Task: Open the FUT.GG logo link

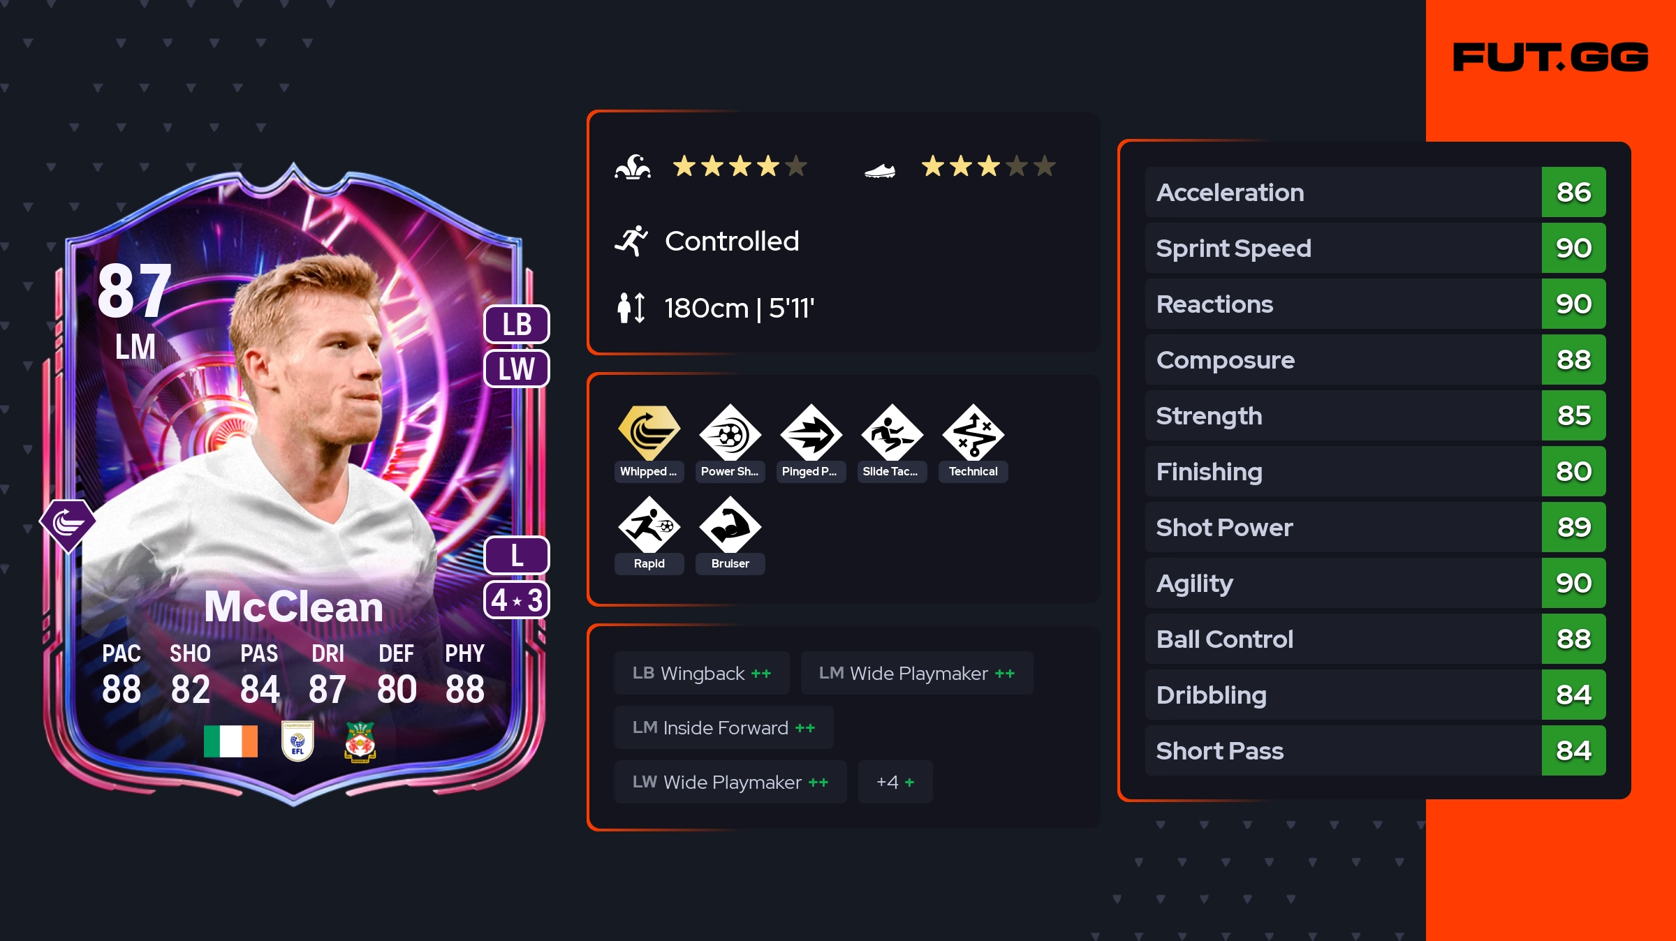Action: [1550, 57]
